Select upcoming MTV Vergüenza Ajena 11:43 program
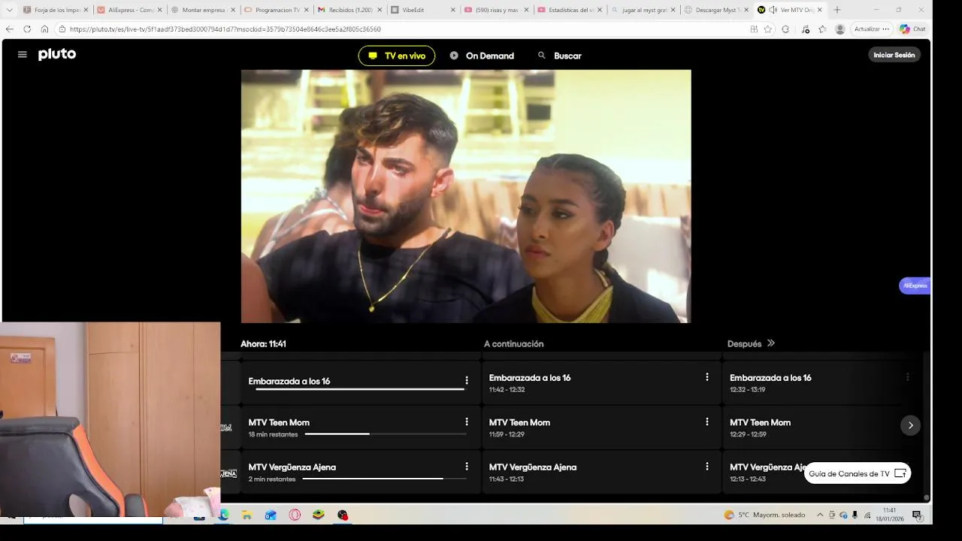This screenshot has width=962, height=541. 601,472
